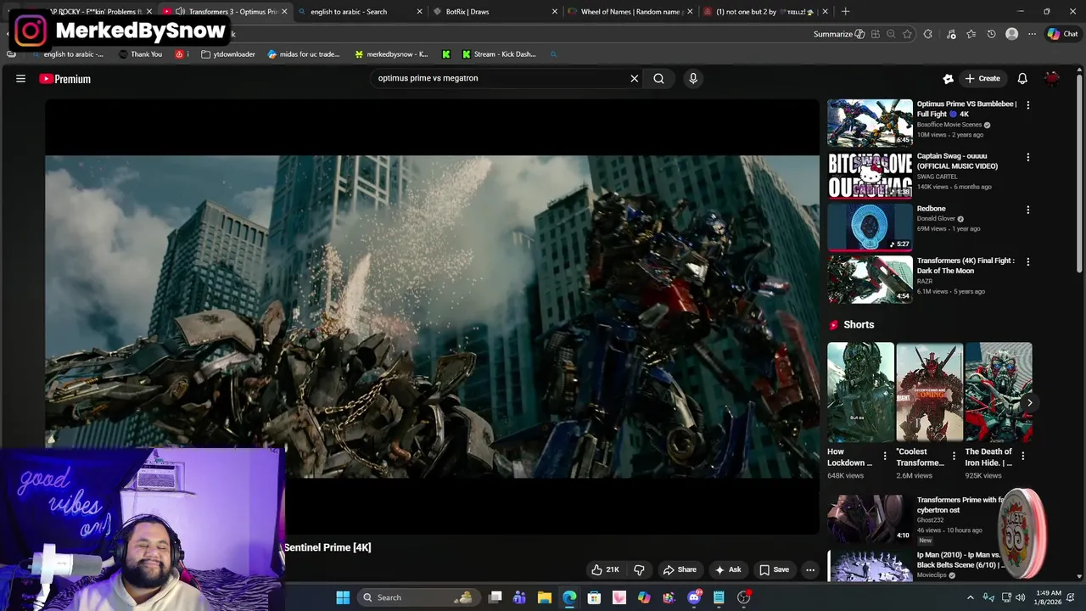Like the video with 21K likes
The height and width of the screenshot is (611, 1086).
coord(605,569)
